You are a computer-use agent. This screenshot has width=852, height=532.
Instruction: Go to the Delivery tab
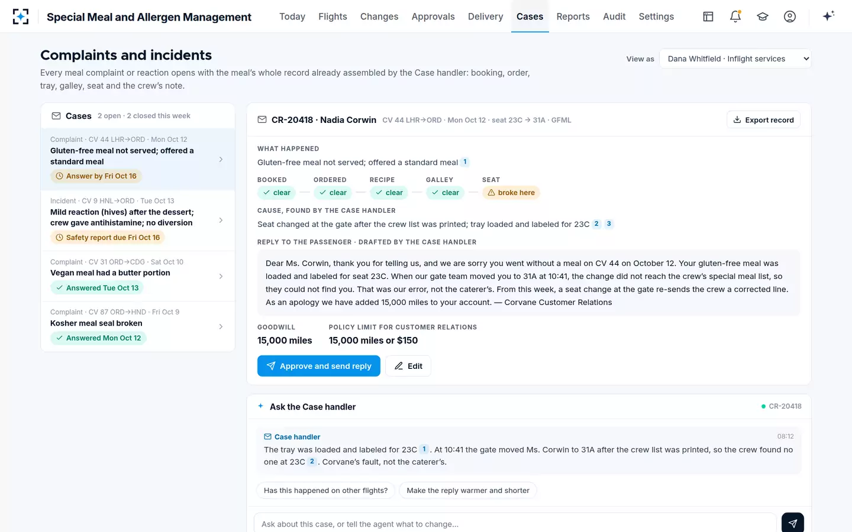point(485,17)
